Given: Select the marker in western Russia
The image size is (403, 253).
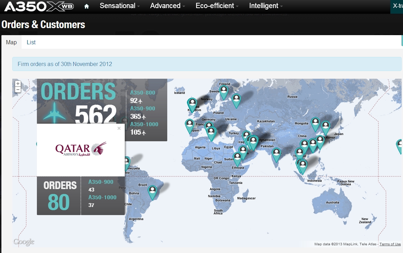Looking at the screenshot, I should (x=236, y=100).
